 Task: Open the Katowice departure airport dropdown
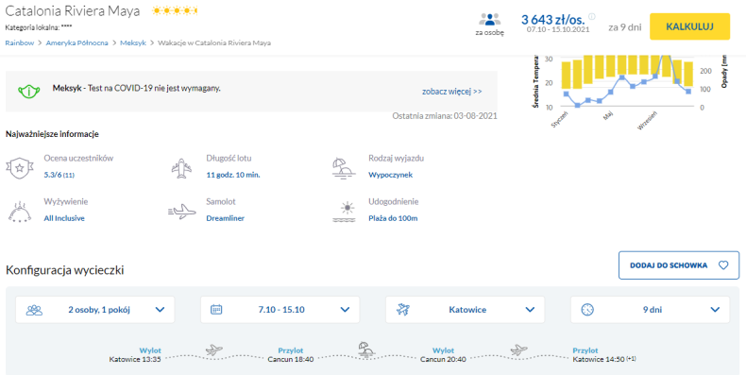pyautogui.click(x=465, y=310)
